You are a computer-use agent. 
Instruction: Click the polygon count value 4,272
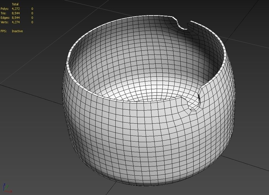pos(16,9)
